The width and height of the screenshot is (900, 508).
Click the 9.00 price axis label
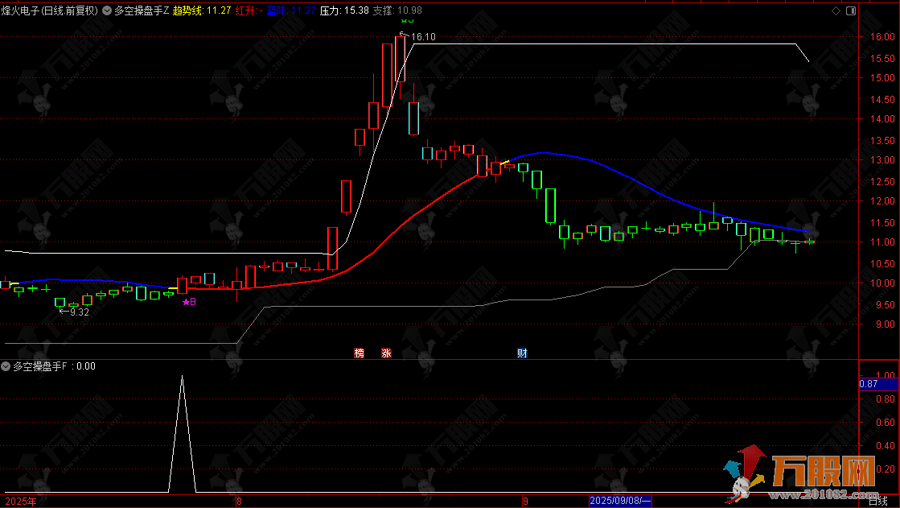click(x=883, y=324)
